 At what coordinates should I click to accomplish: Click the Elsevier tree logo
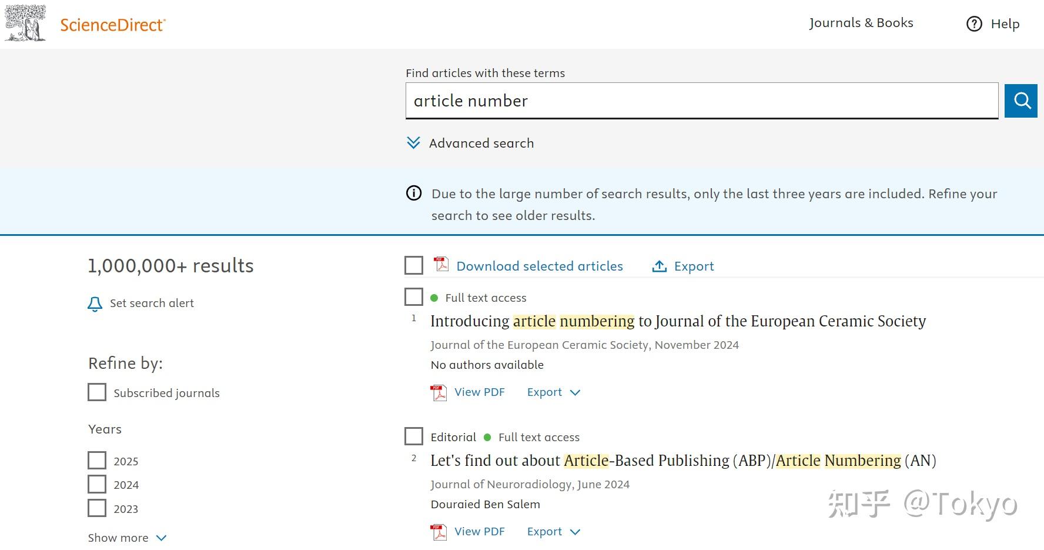(x=25, y=24)
